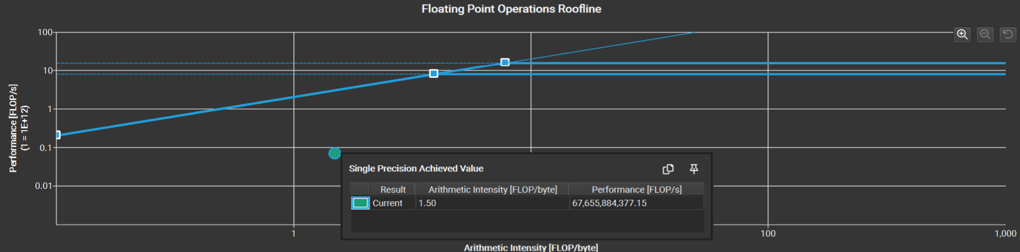The height and width of the screenshot is (252, 1020).
Task: Select the Current result row label
Action: pyautogui.click(x=387, y=203)
